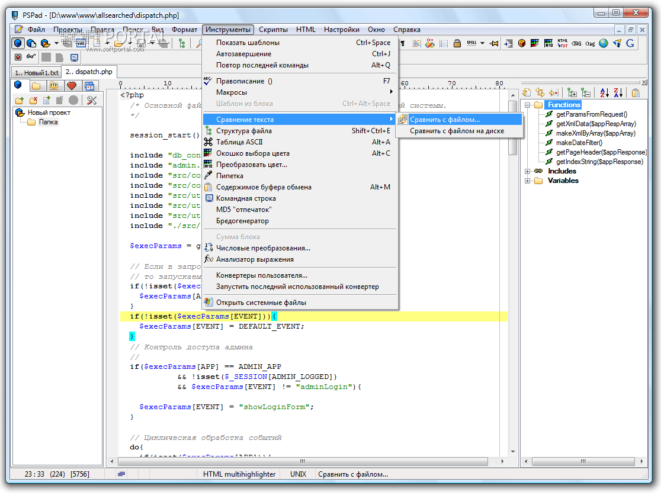The width and height of the screenshot is (661, 495).
Task: Toggle the read-only lock icon
Action: pyautogui.click(x=457, y=43)
